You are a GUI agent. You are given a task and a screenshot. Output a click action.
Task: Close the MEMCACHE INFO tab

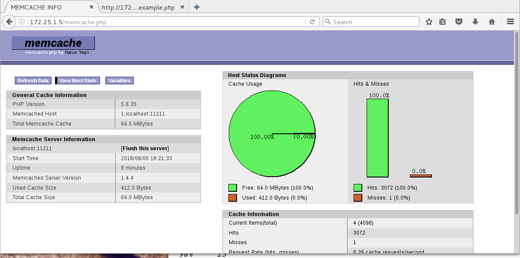point(91,7)
